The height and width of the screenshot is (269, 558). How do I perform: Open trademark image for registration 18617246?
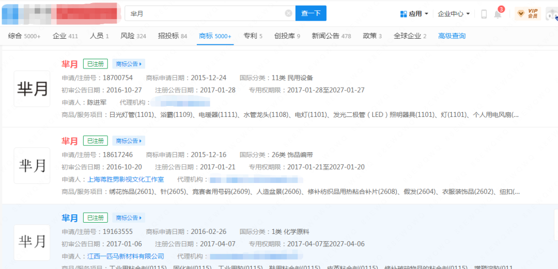coord(32,166)
